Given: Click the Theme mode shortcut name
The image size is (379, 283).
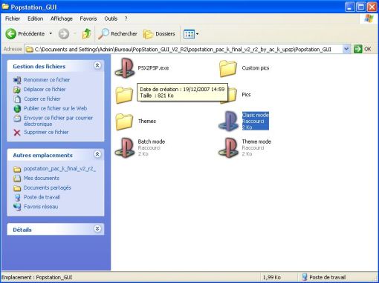Looking at the screenshot, I should coord(256,141).
